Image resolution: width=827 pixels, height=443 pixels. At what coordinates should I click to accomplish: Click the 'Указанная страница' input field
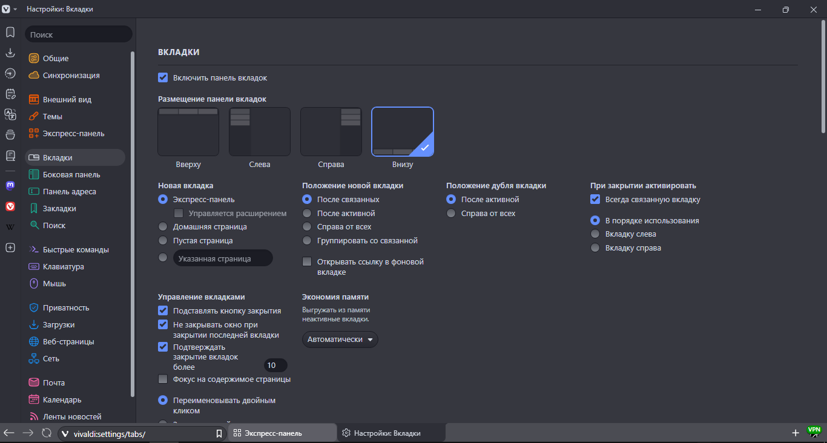pos(223,258)
